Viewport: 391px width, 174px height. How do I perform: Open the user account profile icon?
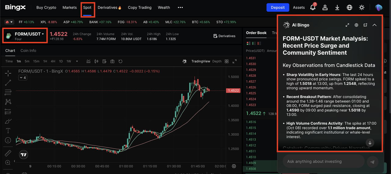pos(325,8)
